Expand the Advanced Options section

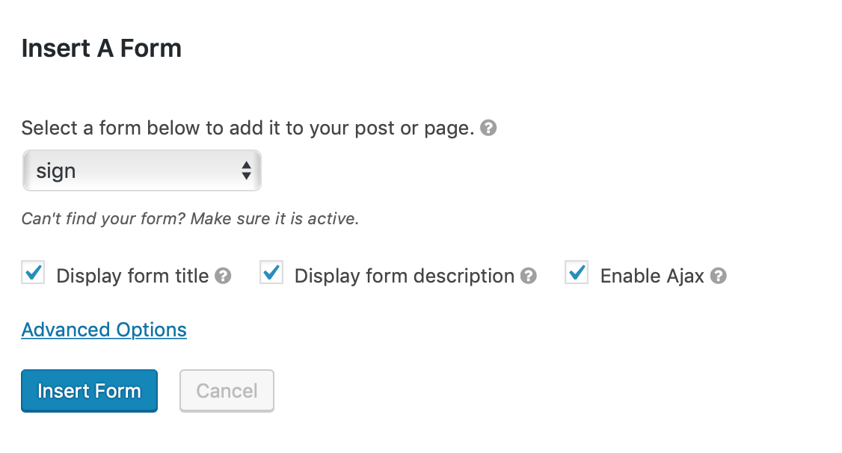104,330
